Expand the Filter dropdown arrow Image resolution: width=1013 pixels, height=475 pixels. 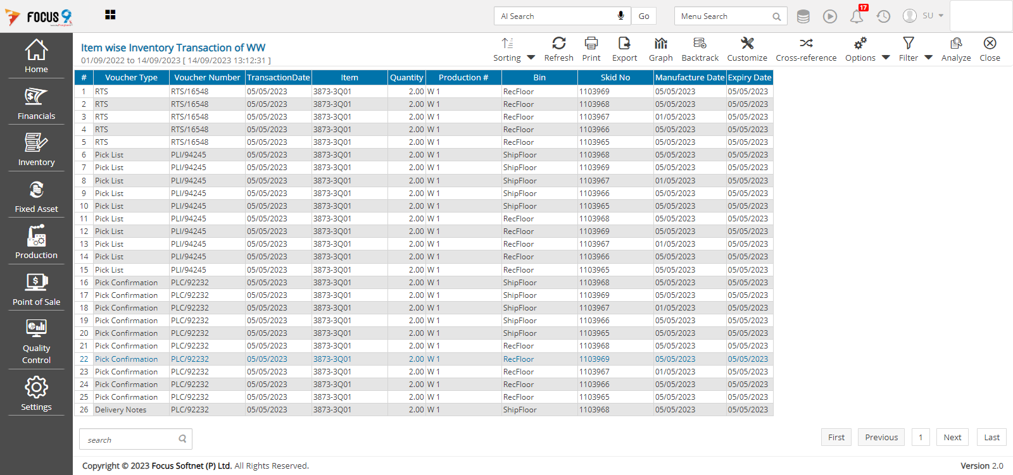[x=928, y=58]
